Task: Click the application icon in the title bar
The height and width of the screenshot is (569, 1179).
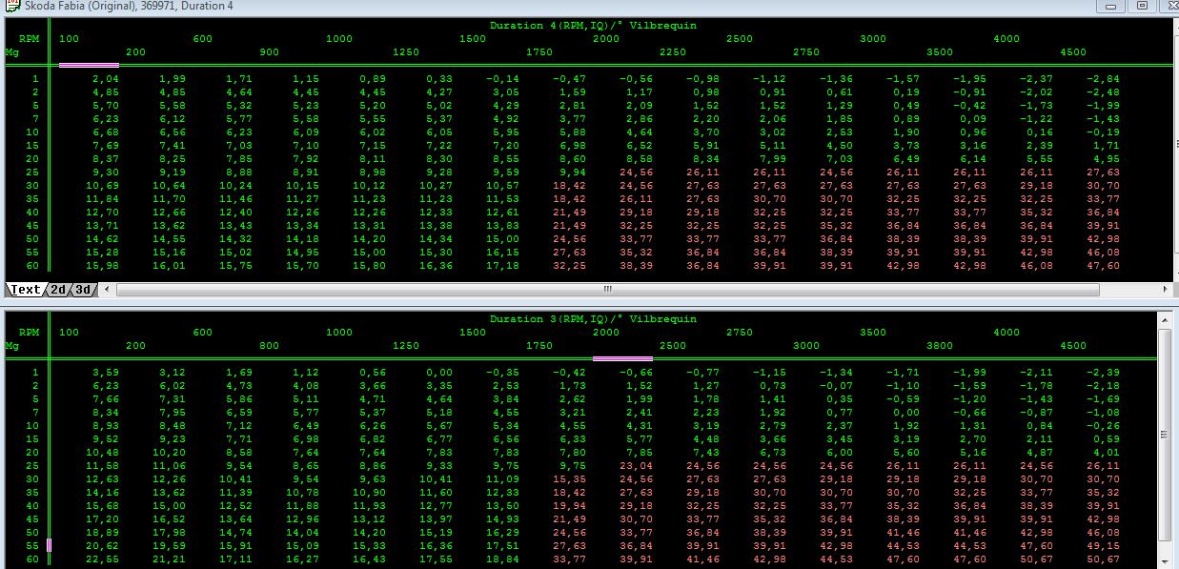Action: [x=9, y=7]
